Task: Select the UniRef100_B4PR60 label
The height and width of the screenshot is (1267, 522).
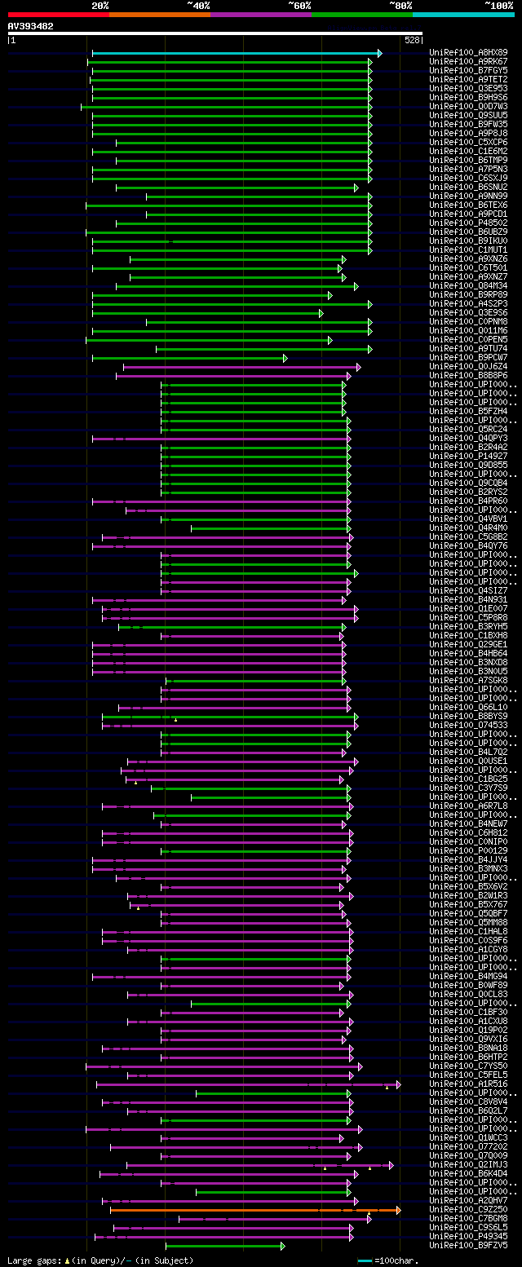Action: coord(468,501)
